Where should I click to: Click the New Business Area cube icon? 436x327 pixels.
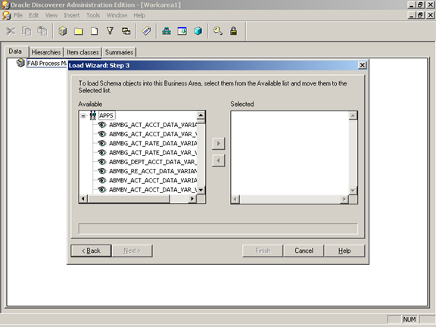pyautogui.click(x=63, y=31)
